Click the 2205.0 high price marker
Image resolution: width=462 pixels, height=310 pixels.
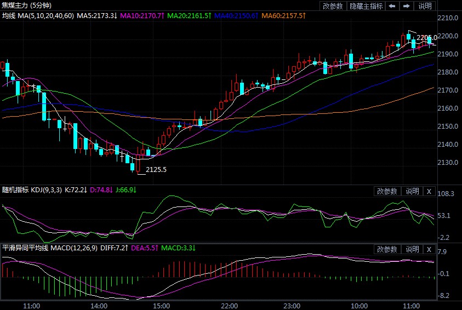(x=426, y=37)
